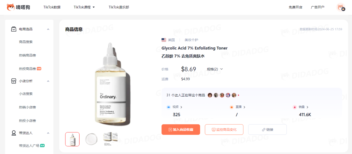Collapse the 电商选品 sidebar section

pyautogui.click(x=48, y=29)
